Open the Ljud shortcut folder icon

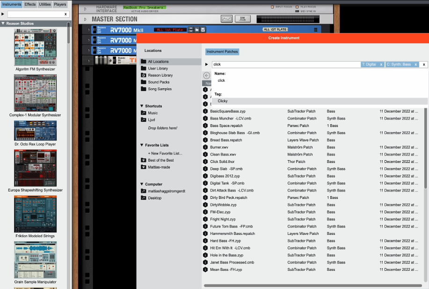tap(143, 120)
